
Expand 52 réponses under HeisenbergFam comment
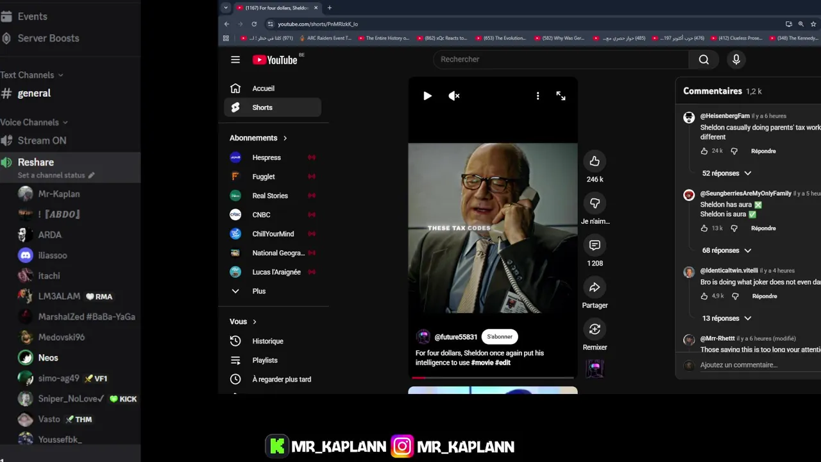[x=726, y=173]
